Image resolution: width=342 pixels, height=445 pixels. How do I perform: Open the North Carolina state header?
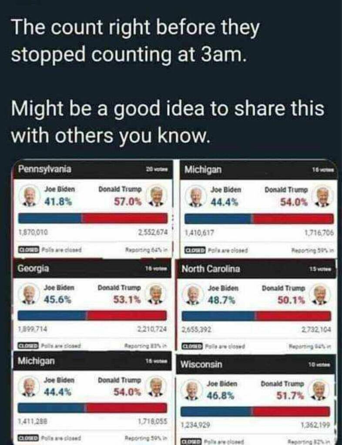coord(211,269)
